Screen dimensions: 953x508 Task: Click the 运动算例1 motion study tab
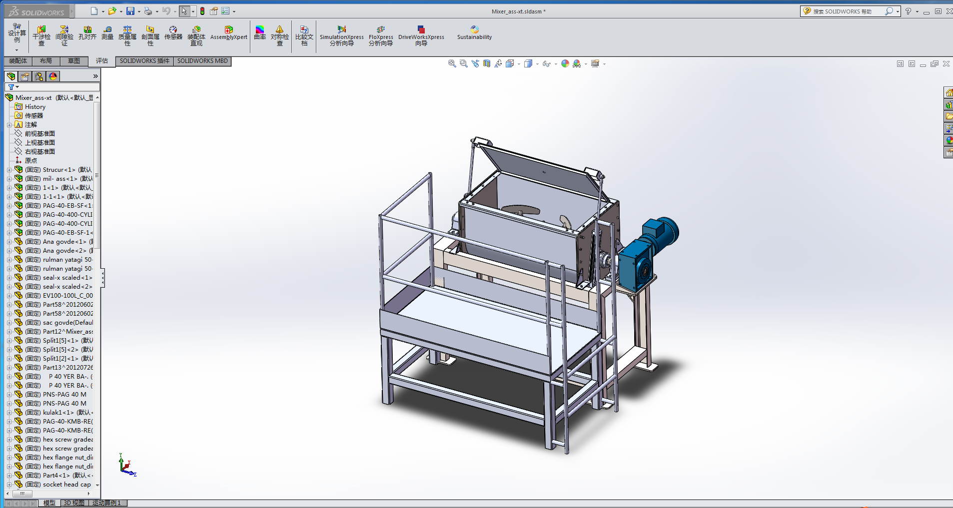tap(106, 503)
